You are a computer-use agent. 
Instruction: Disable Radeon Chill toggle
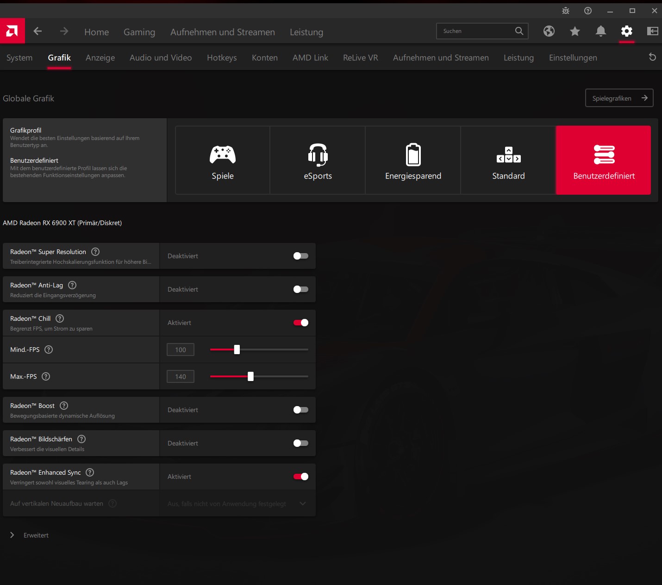pos(301,323)
